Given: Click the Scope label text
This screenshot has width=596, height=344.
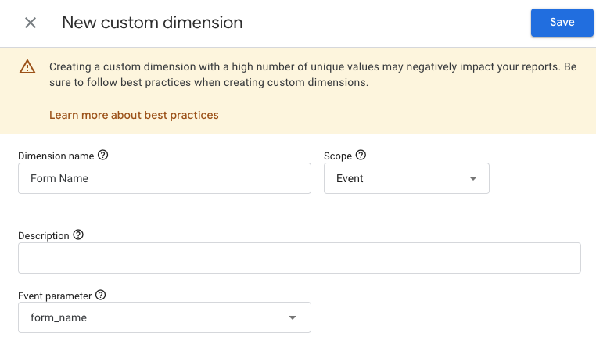Looking at the screenshot, I should [338, 156].
